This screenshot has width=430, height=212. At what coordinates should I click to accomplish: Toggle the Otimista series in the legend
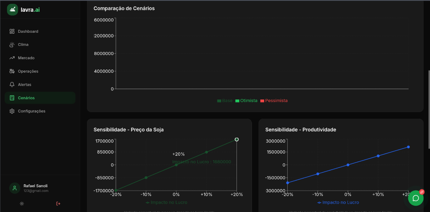click(249, 101)
